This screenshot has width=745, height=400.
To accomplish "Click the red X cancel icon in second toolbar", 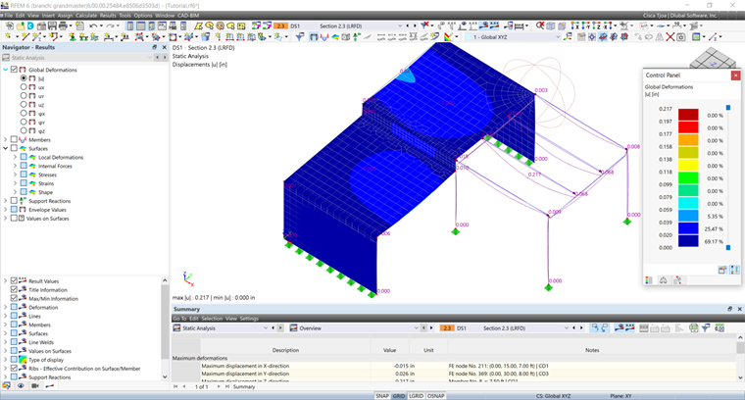I will pyautogui.click(x=670, y=36).
